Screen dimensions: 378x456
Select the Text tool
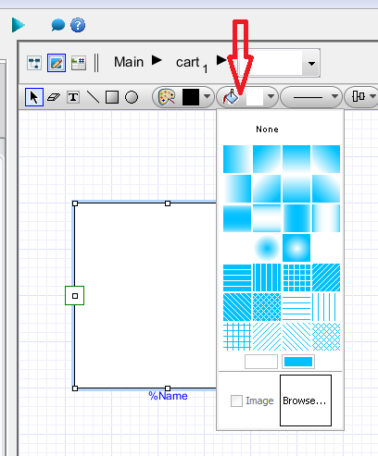[x=73, y=97]
